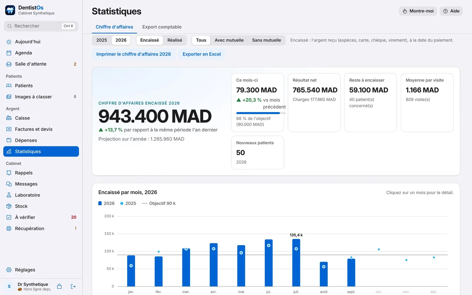This screenshot has height=295, width=472.
Task: Click the 943.400 MAD total amount
Action: point(155,116)
